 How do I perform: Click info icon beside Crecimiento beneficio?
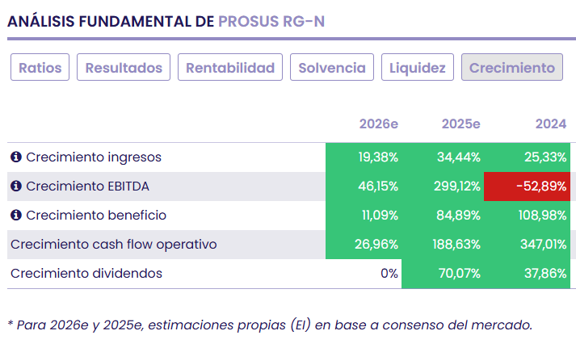[x=16, y=216]
